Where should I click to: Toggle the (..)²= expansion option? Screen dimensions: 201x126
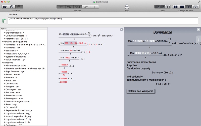(86, 7)
